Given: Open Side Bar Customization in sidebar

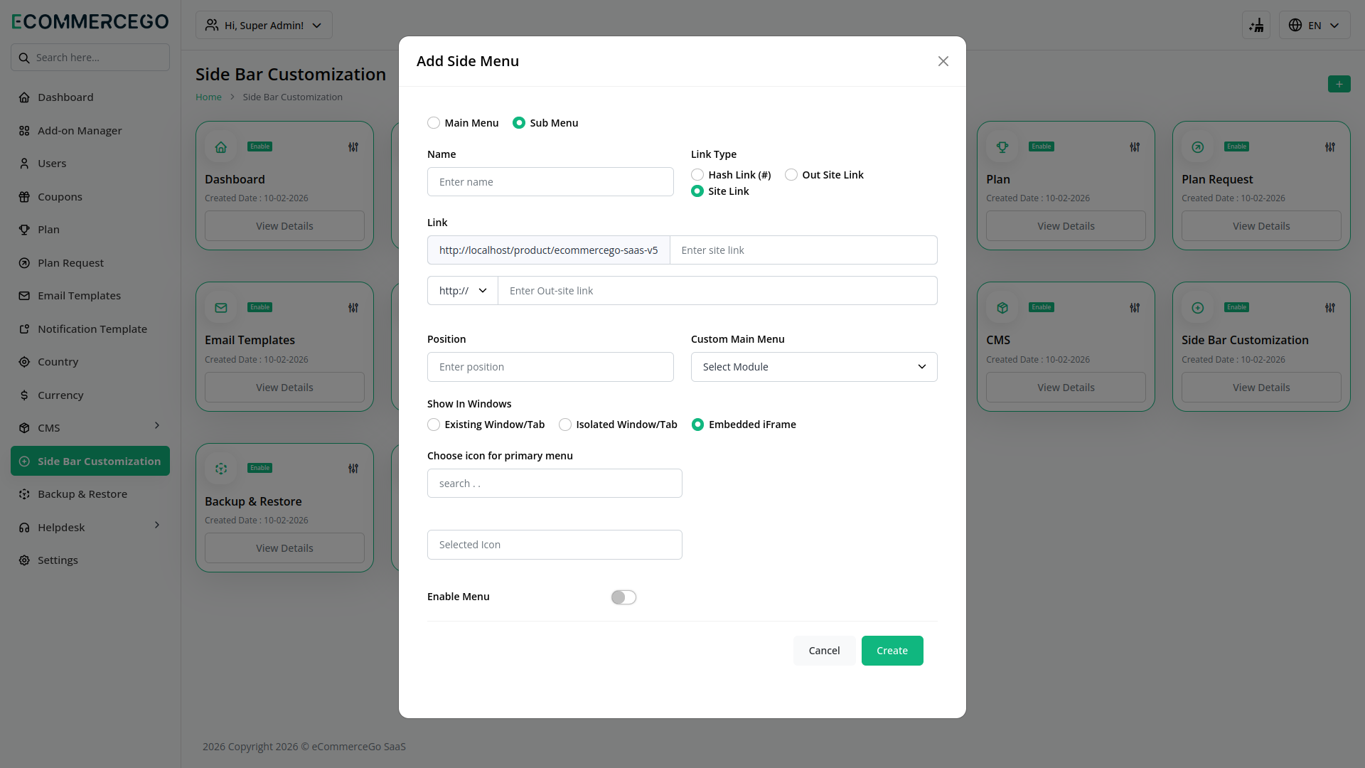Looking at the screenshot, I should (90, 461).
